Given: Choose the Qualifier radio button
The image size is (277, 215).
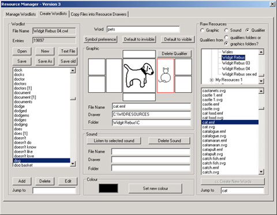Looking at the screenshot, I should pos(248,31).
